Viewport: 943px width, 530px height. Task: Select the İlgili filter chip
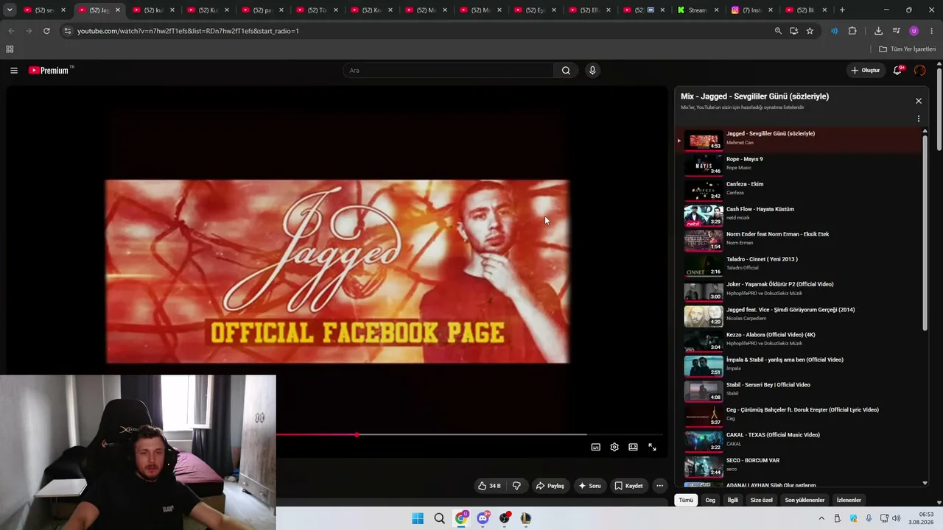(733, 500)
